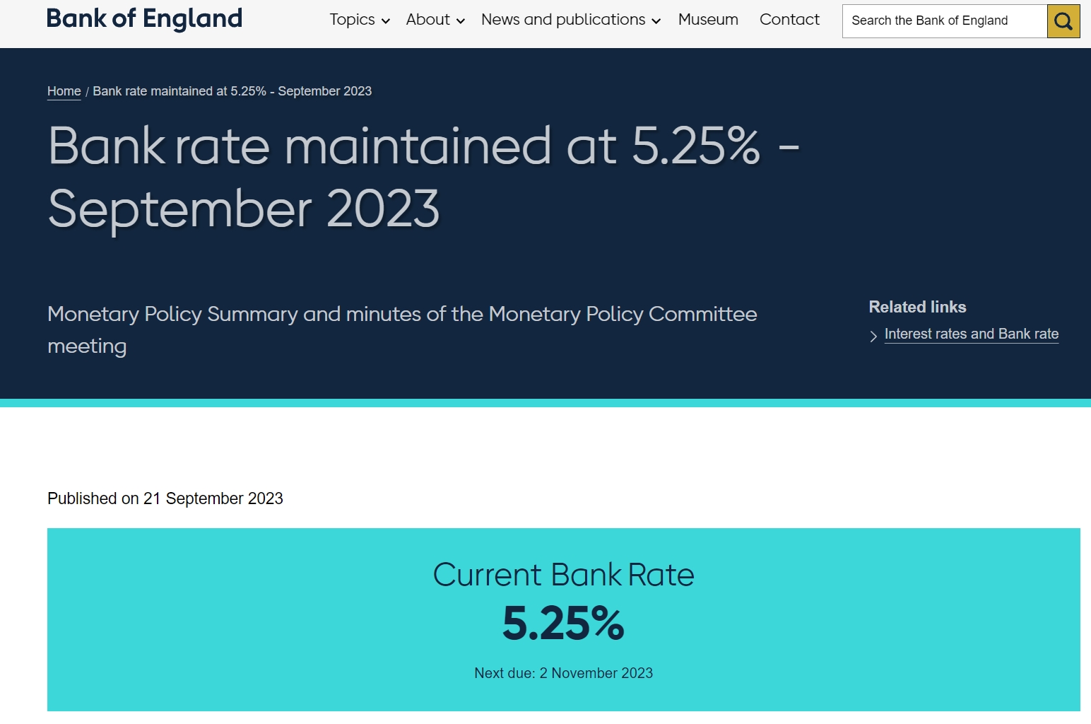Go to the Museum page

[708, 20]
